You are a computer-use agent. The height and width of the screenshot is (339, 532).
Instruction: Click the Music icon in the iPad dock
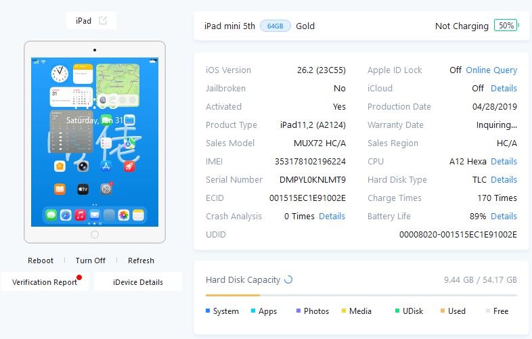click(80, 215)
